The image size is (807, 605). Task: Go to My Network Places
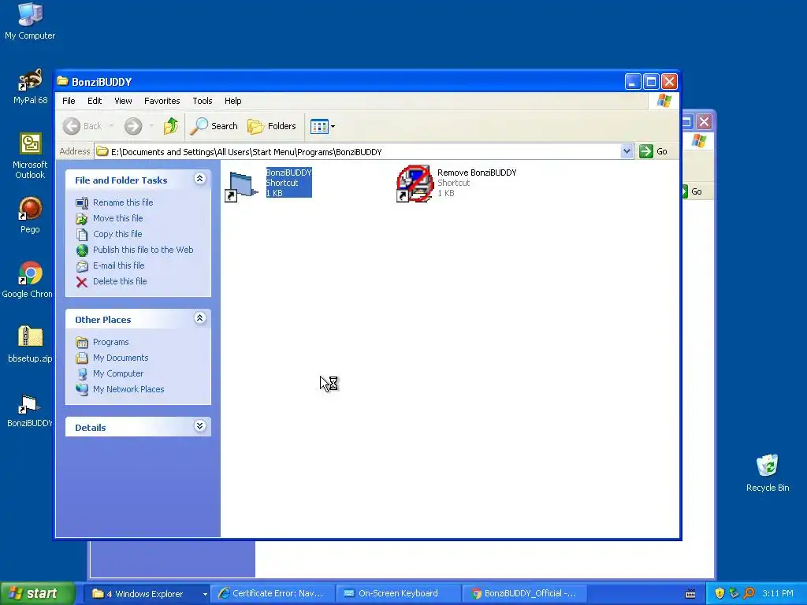[128, 389]
